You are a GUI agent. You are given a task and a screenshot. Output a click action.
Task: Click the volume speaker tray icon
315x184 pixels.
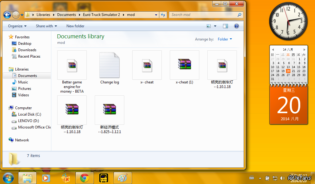pos(282,178)
